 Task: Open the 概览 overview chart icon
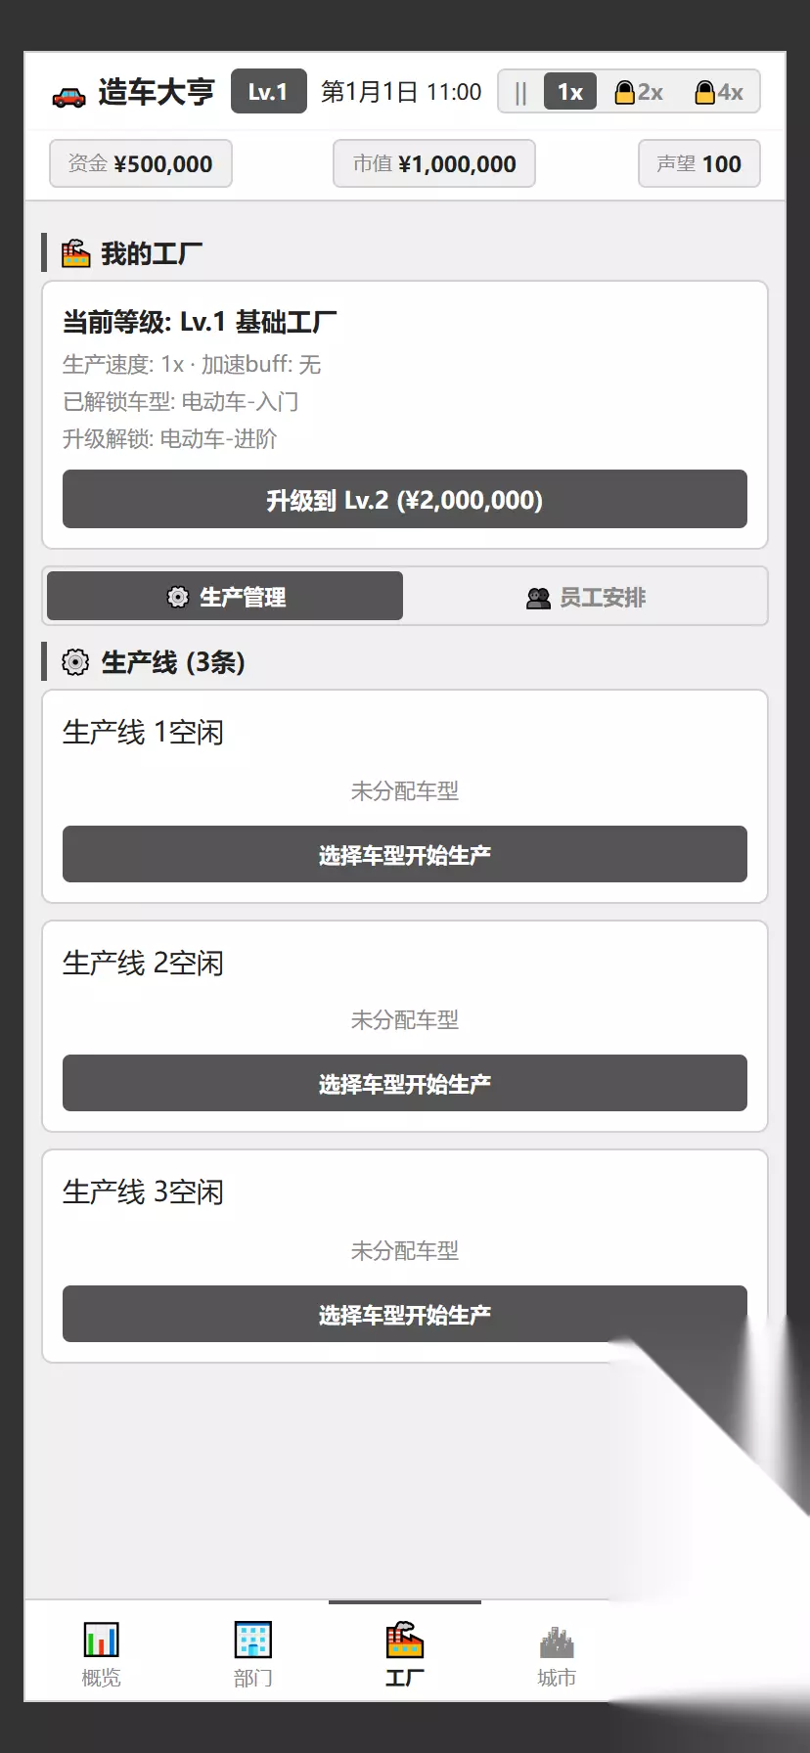pyautogui.click(x=101, y=1639)
